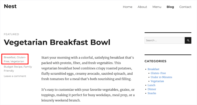Open the Home menu item

pos(127,7)
